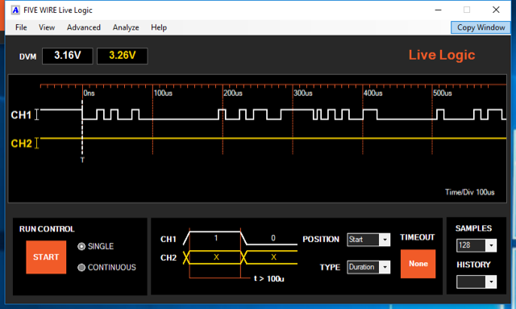Expand the HISTORY dropdown arrow

pyautogui.click(x=491, y=282)
